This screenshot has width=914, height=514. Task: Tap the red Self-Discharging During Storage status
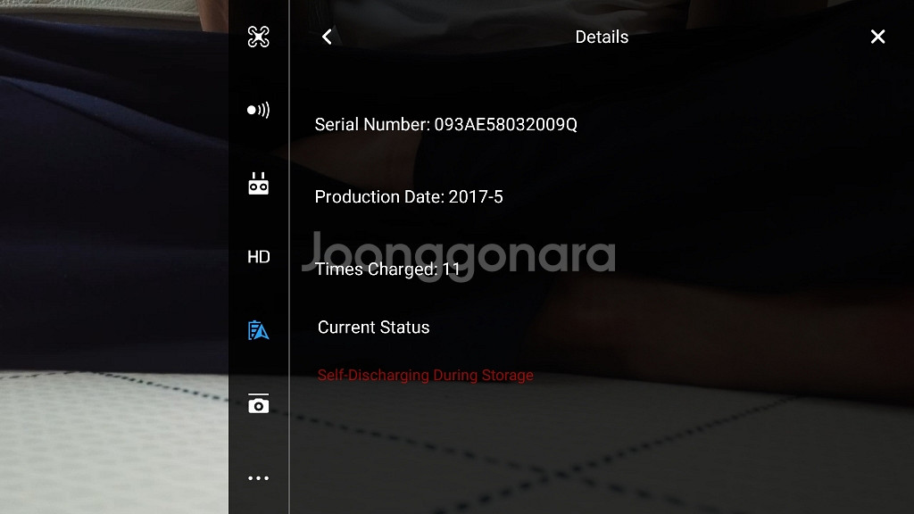pyautogui.click(x=425, y=375)
